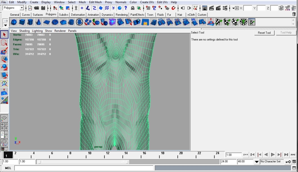Click the shelf trash can icon
Viewport: 298px width, 172px height.
(x=294, y=14)
